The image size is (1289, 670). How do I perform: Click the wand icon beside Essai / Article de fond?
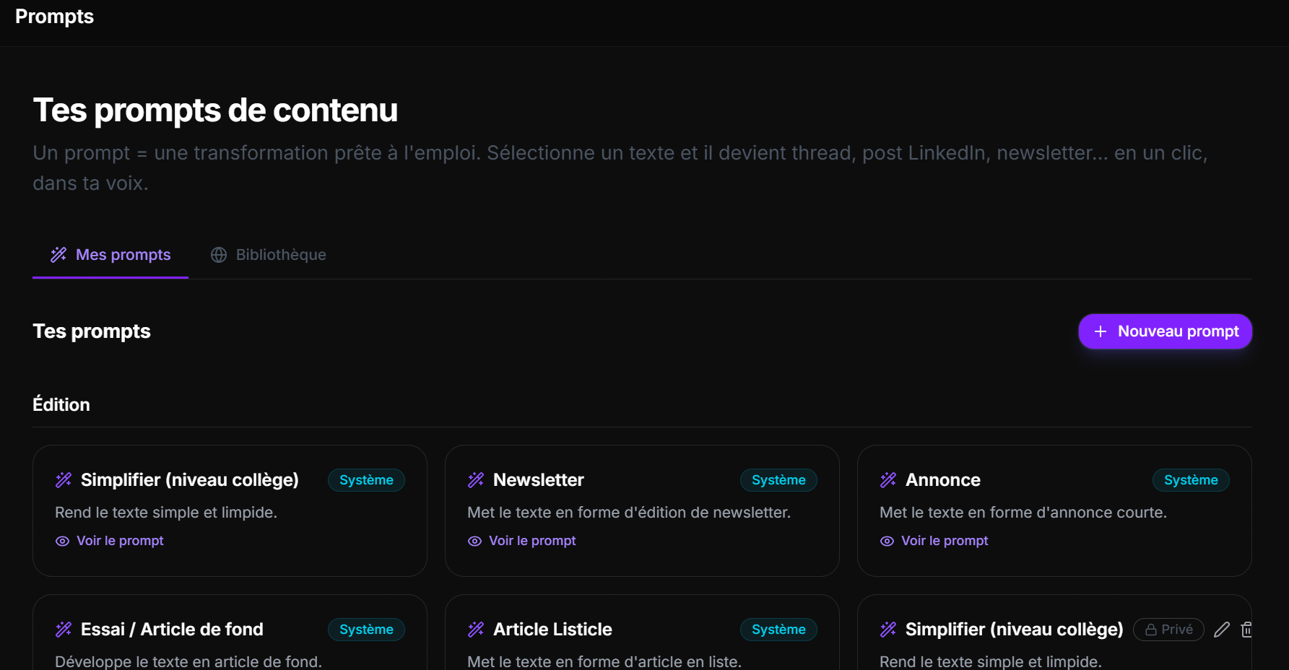point(64,630)
